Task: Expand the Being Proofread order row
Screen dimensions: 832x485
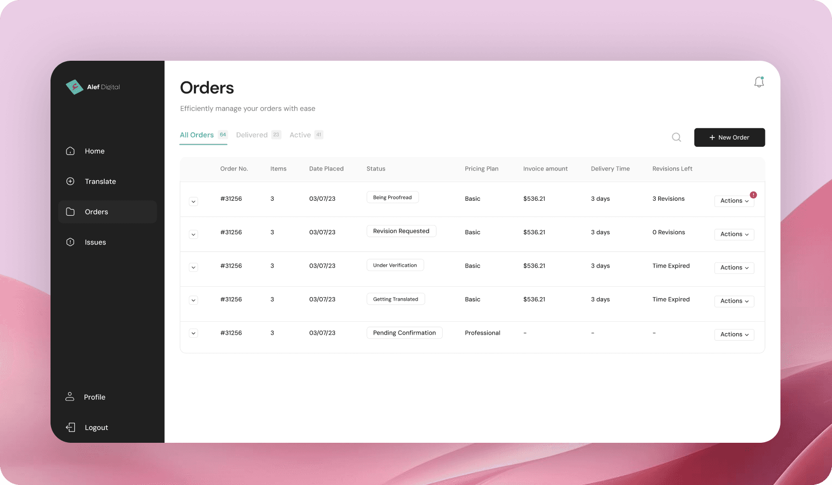Action: pos(193,201)
